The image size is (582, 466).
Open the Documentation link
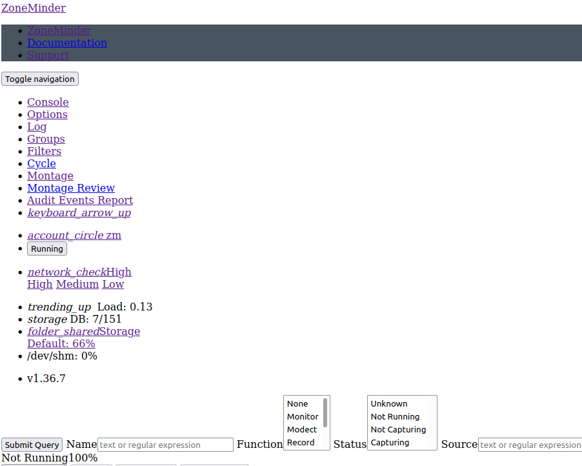point(67,43)
